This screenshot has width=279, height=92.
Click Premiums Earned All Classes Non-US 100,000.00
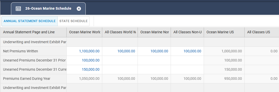187,79
